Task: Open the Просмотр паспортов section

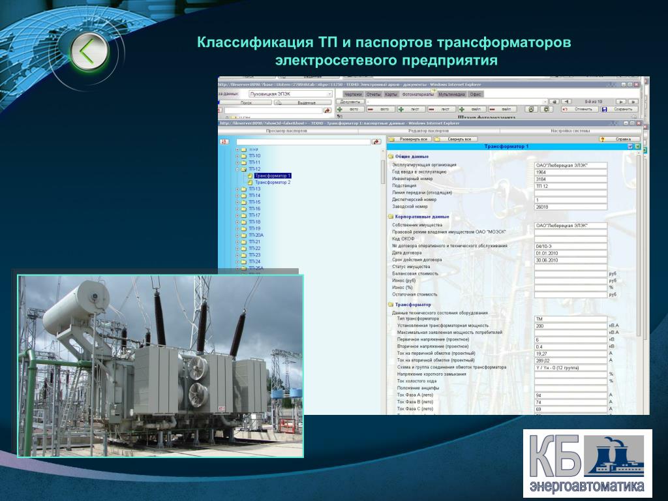Action: [286, 130]
